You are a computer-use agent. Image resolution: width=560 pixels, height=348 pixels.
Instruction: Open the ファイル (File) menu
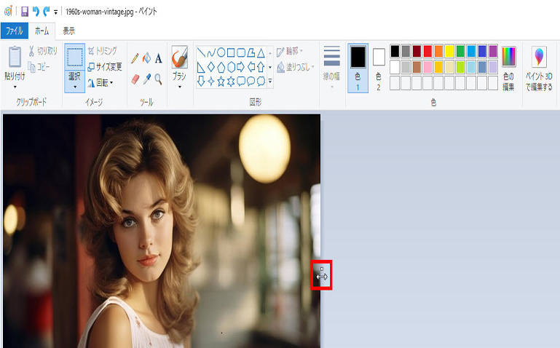click(x=15, y=31)
